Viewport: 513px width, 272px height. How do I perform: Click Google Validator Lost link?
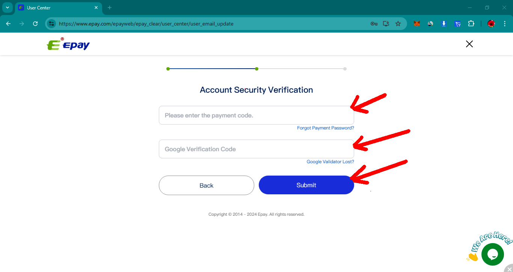click(x=330, y=162)
